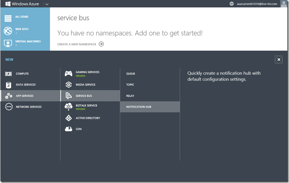Select the COMPUTE category
Screen dimensions: 289x183
pyautogui.click(x=22, y=74)
